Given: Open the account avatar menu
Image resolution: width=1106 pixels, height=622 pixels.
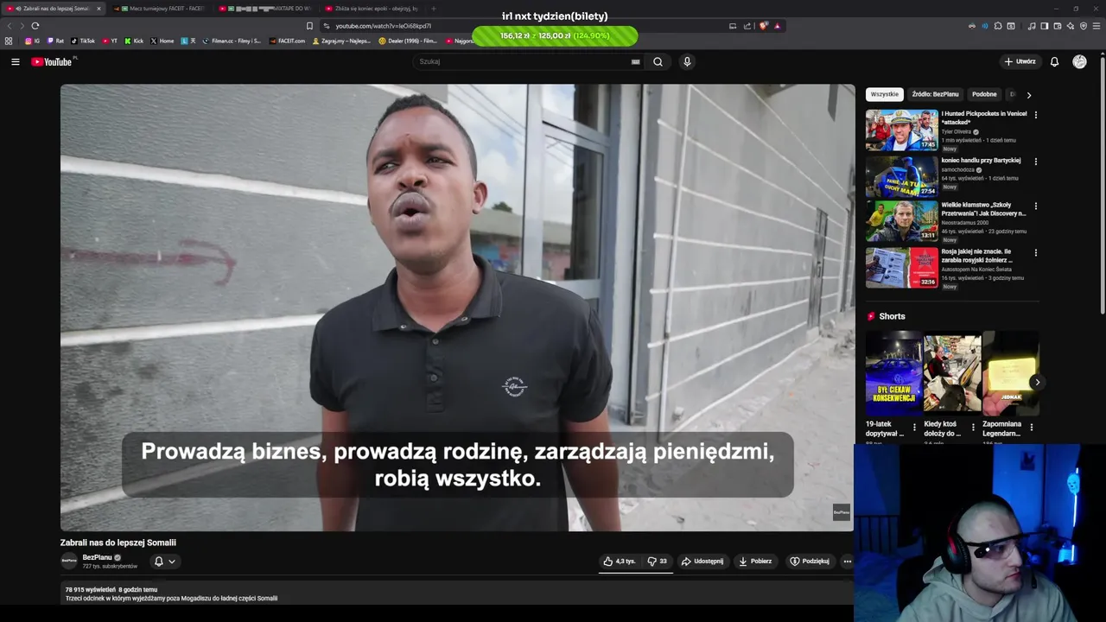Looking at the screenshot, I should pos(1079,61).
